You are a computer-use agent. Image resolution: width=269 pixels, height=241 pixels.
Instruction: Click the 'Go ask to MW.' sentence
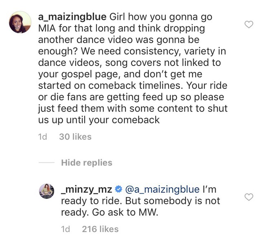coord(125,213)
